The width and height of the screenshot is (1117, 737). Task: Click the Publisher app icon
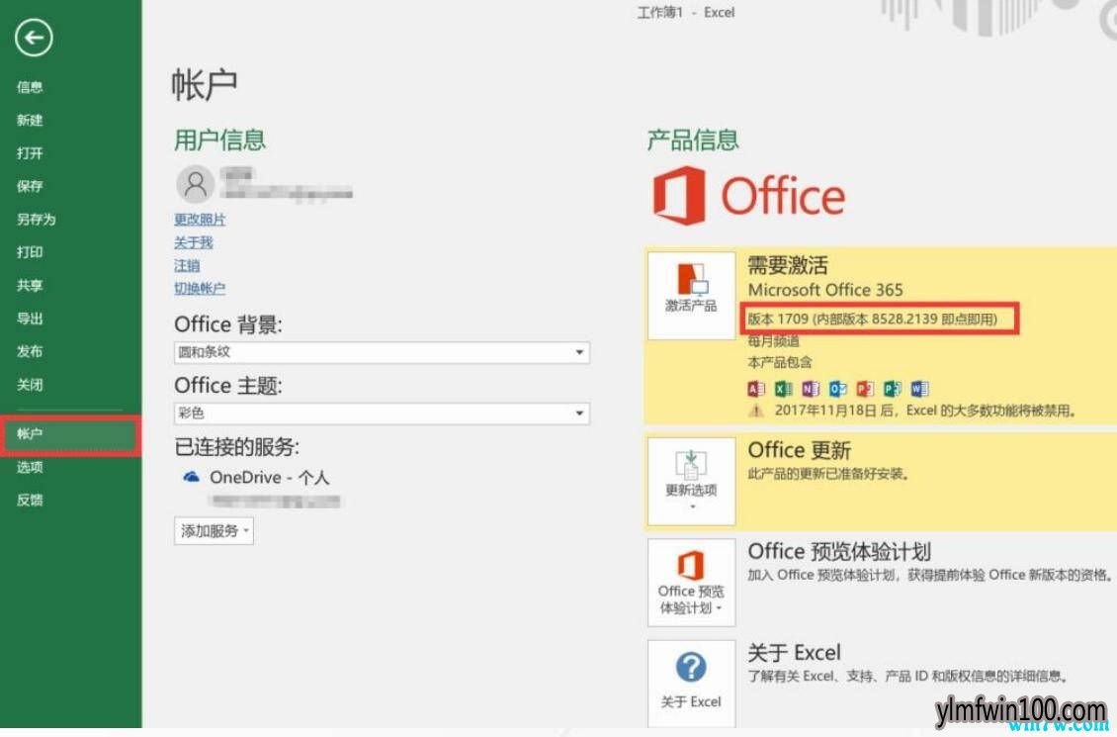click(893, 389)
